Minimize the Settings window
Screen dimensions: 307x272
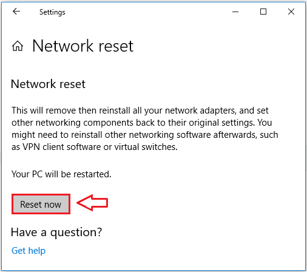click(235, 12)
